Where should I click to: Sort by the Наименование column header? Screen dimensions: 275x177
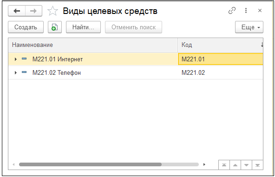(x=93, y=45)
